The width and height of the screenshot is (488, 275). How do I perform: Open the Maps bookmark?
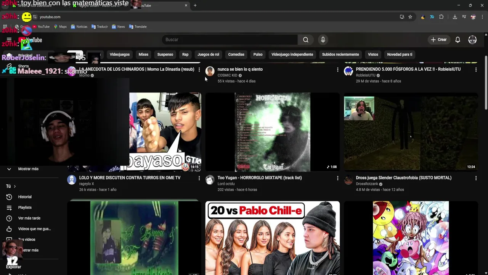(x=60, y=27)
